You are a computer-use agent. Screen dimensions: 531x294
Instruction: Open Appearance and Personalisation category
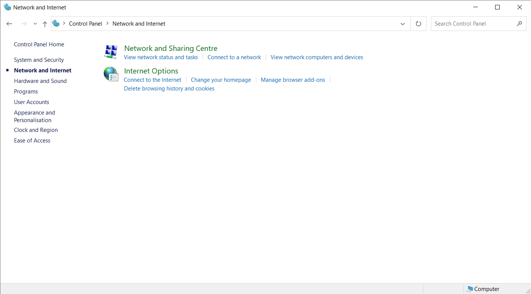(35, 116)
